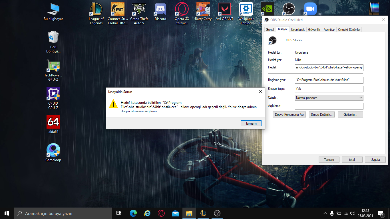This screenshot has height=219, width=390.
Task: Open the Ayrıntılar tab
Action: pos(329,30)
